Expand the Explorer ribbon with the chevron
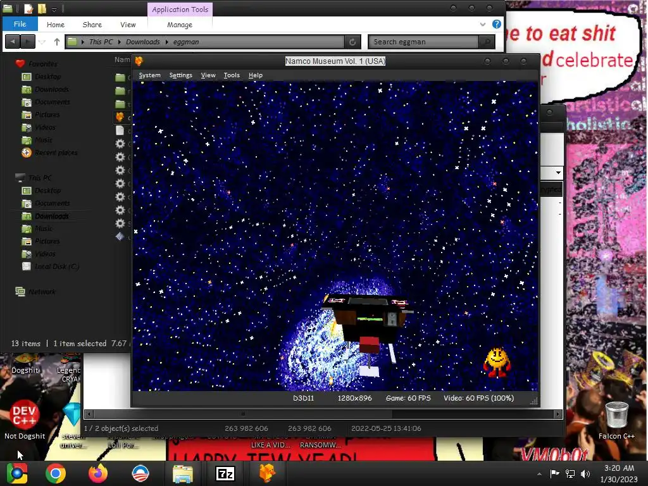Screen dimensions: 648x486 click(483, 25)
